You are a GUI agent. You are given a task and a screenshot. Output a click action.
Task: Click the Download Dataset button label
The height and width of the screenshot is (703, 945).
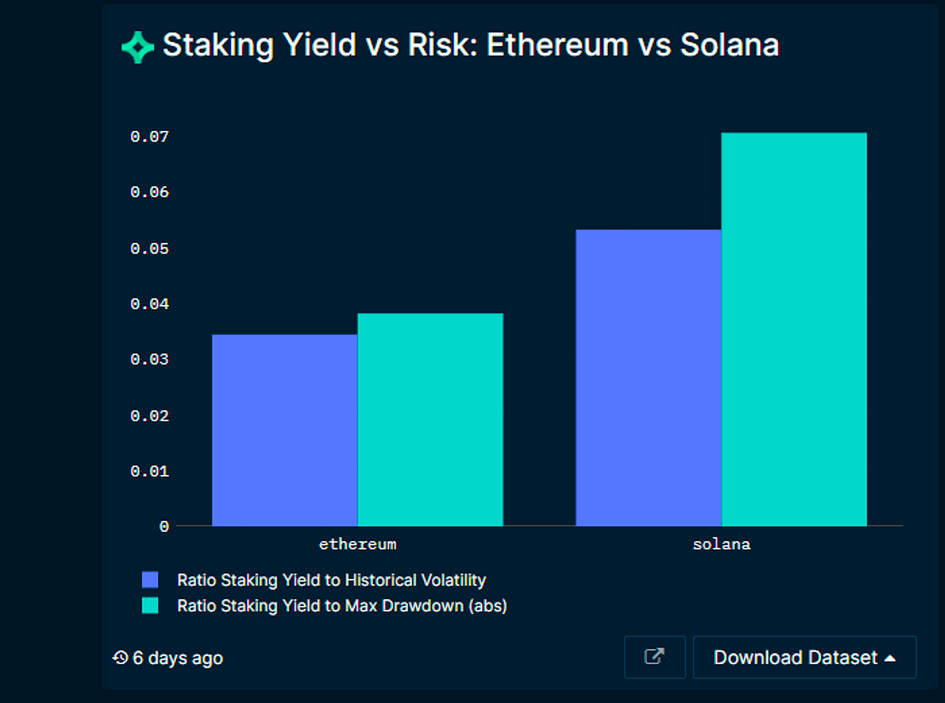click(795, 658)
